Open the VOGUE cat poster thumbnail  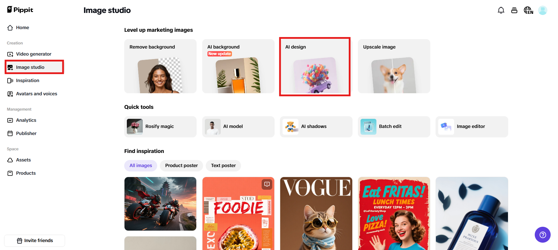(316, 214)
